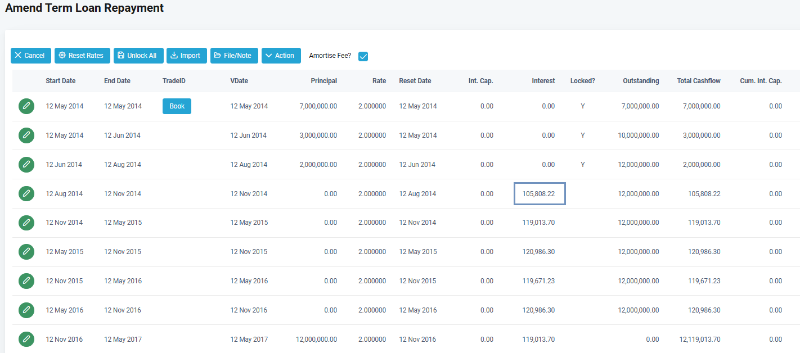Viewport: 800px width, 353px height.
Task: Click the Unlock All button
Action: tap(138, 56)
